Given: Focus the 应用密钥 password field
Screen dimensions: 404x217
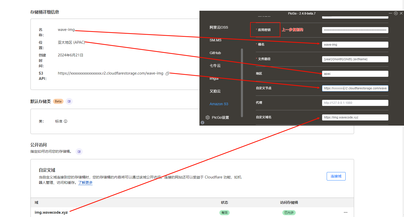Looking at the screenshot, I should click(x=355, y=30).
